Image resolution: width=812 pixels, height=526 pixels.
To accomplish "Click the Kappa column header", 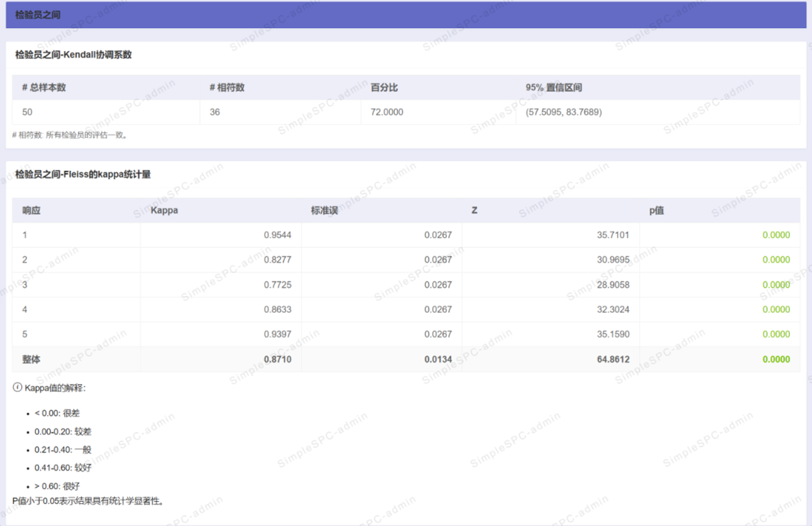I will pos(164,211).
